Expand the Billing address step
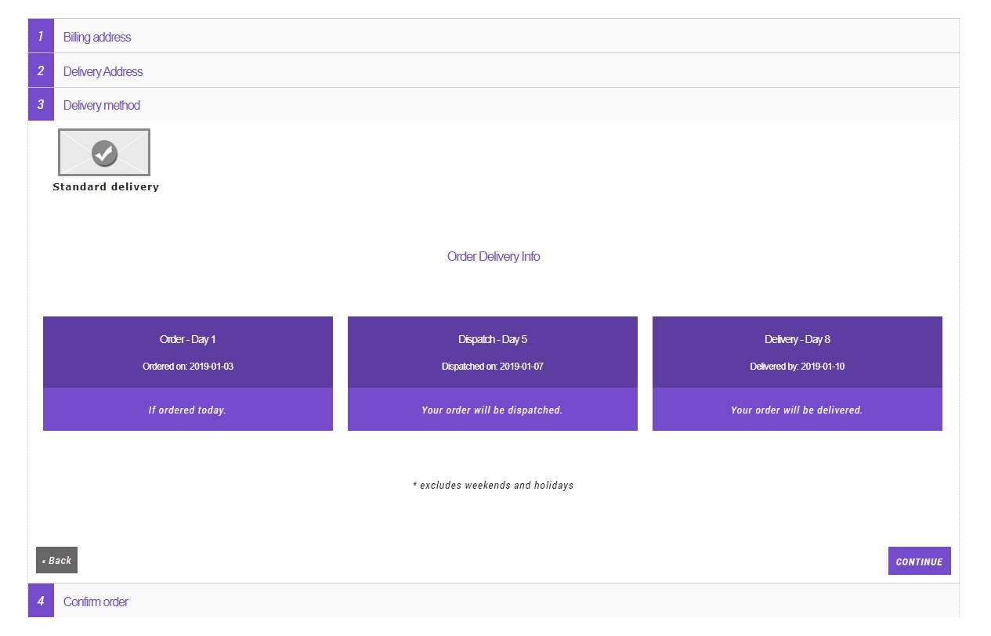 (494, 36)
